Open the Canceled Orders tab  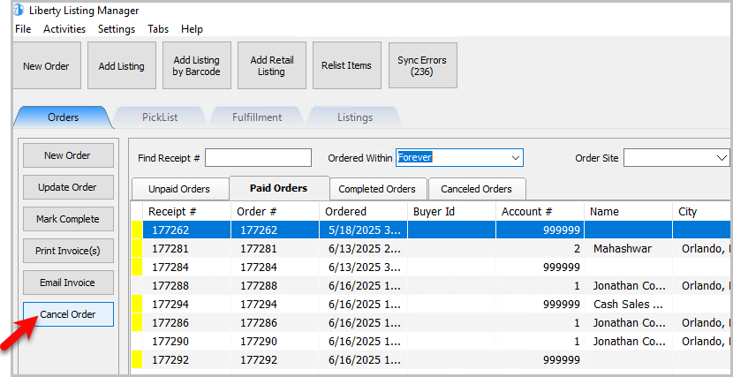coord(476,189)
